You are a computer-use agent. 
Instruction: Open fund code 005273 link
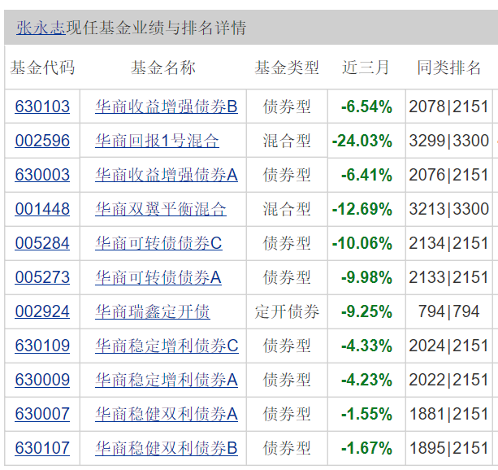(x=42, y=277)
